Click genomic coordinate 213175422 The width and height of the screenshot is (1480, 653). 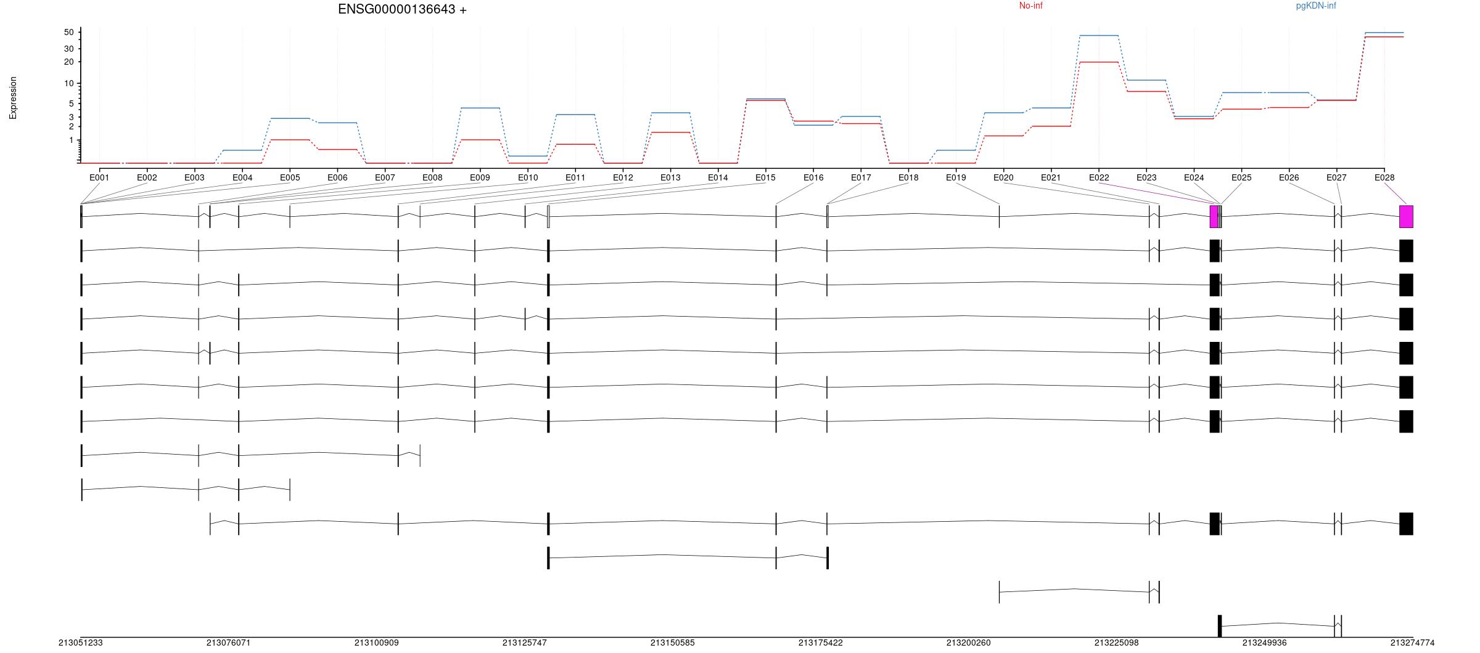(821, 643)
